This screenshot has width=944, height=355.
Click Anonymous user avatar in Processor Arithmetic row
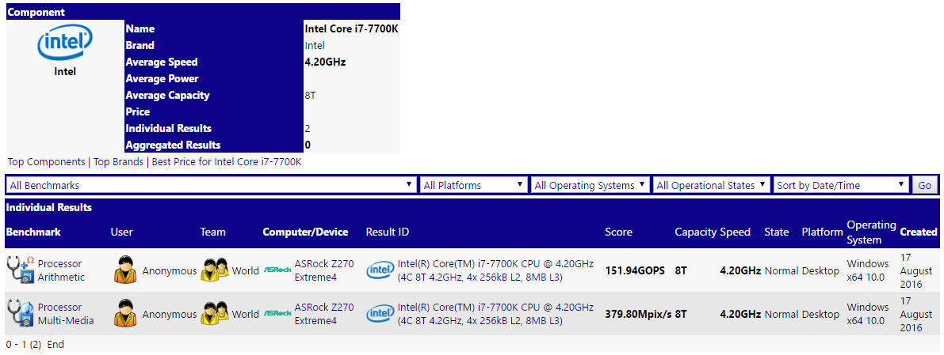[125, 270]
